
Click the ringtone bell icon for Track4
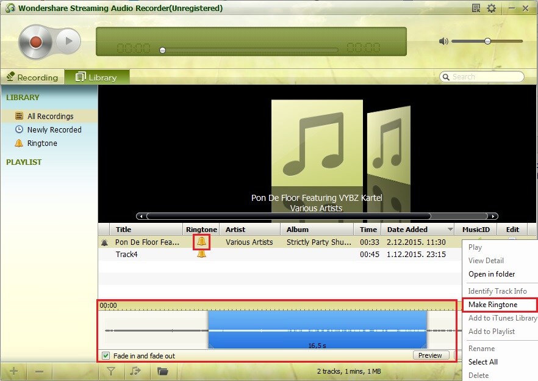tap(201, 254)
